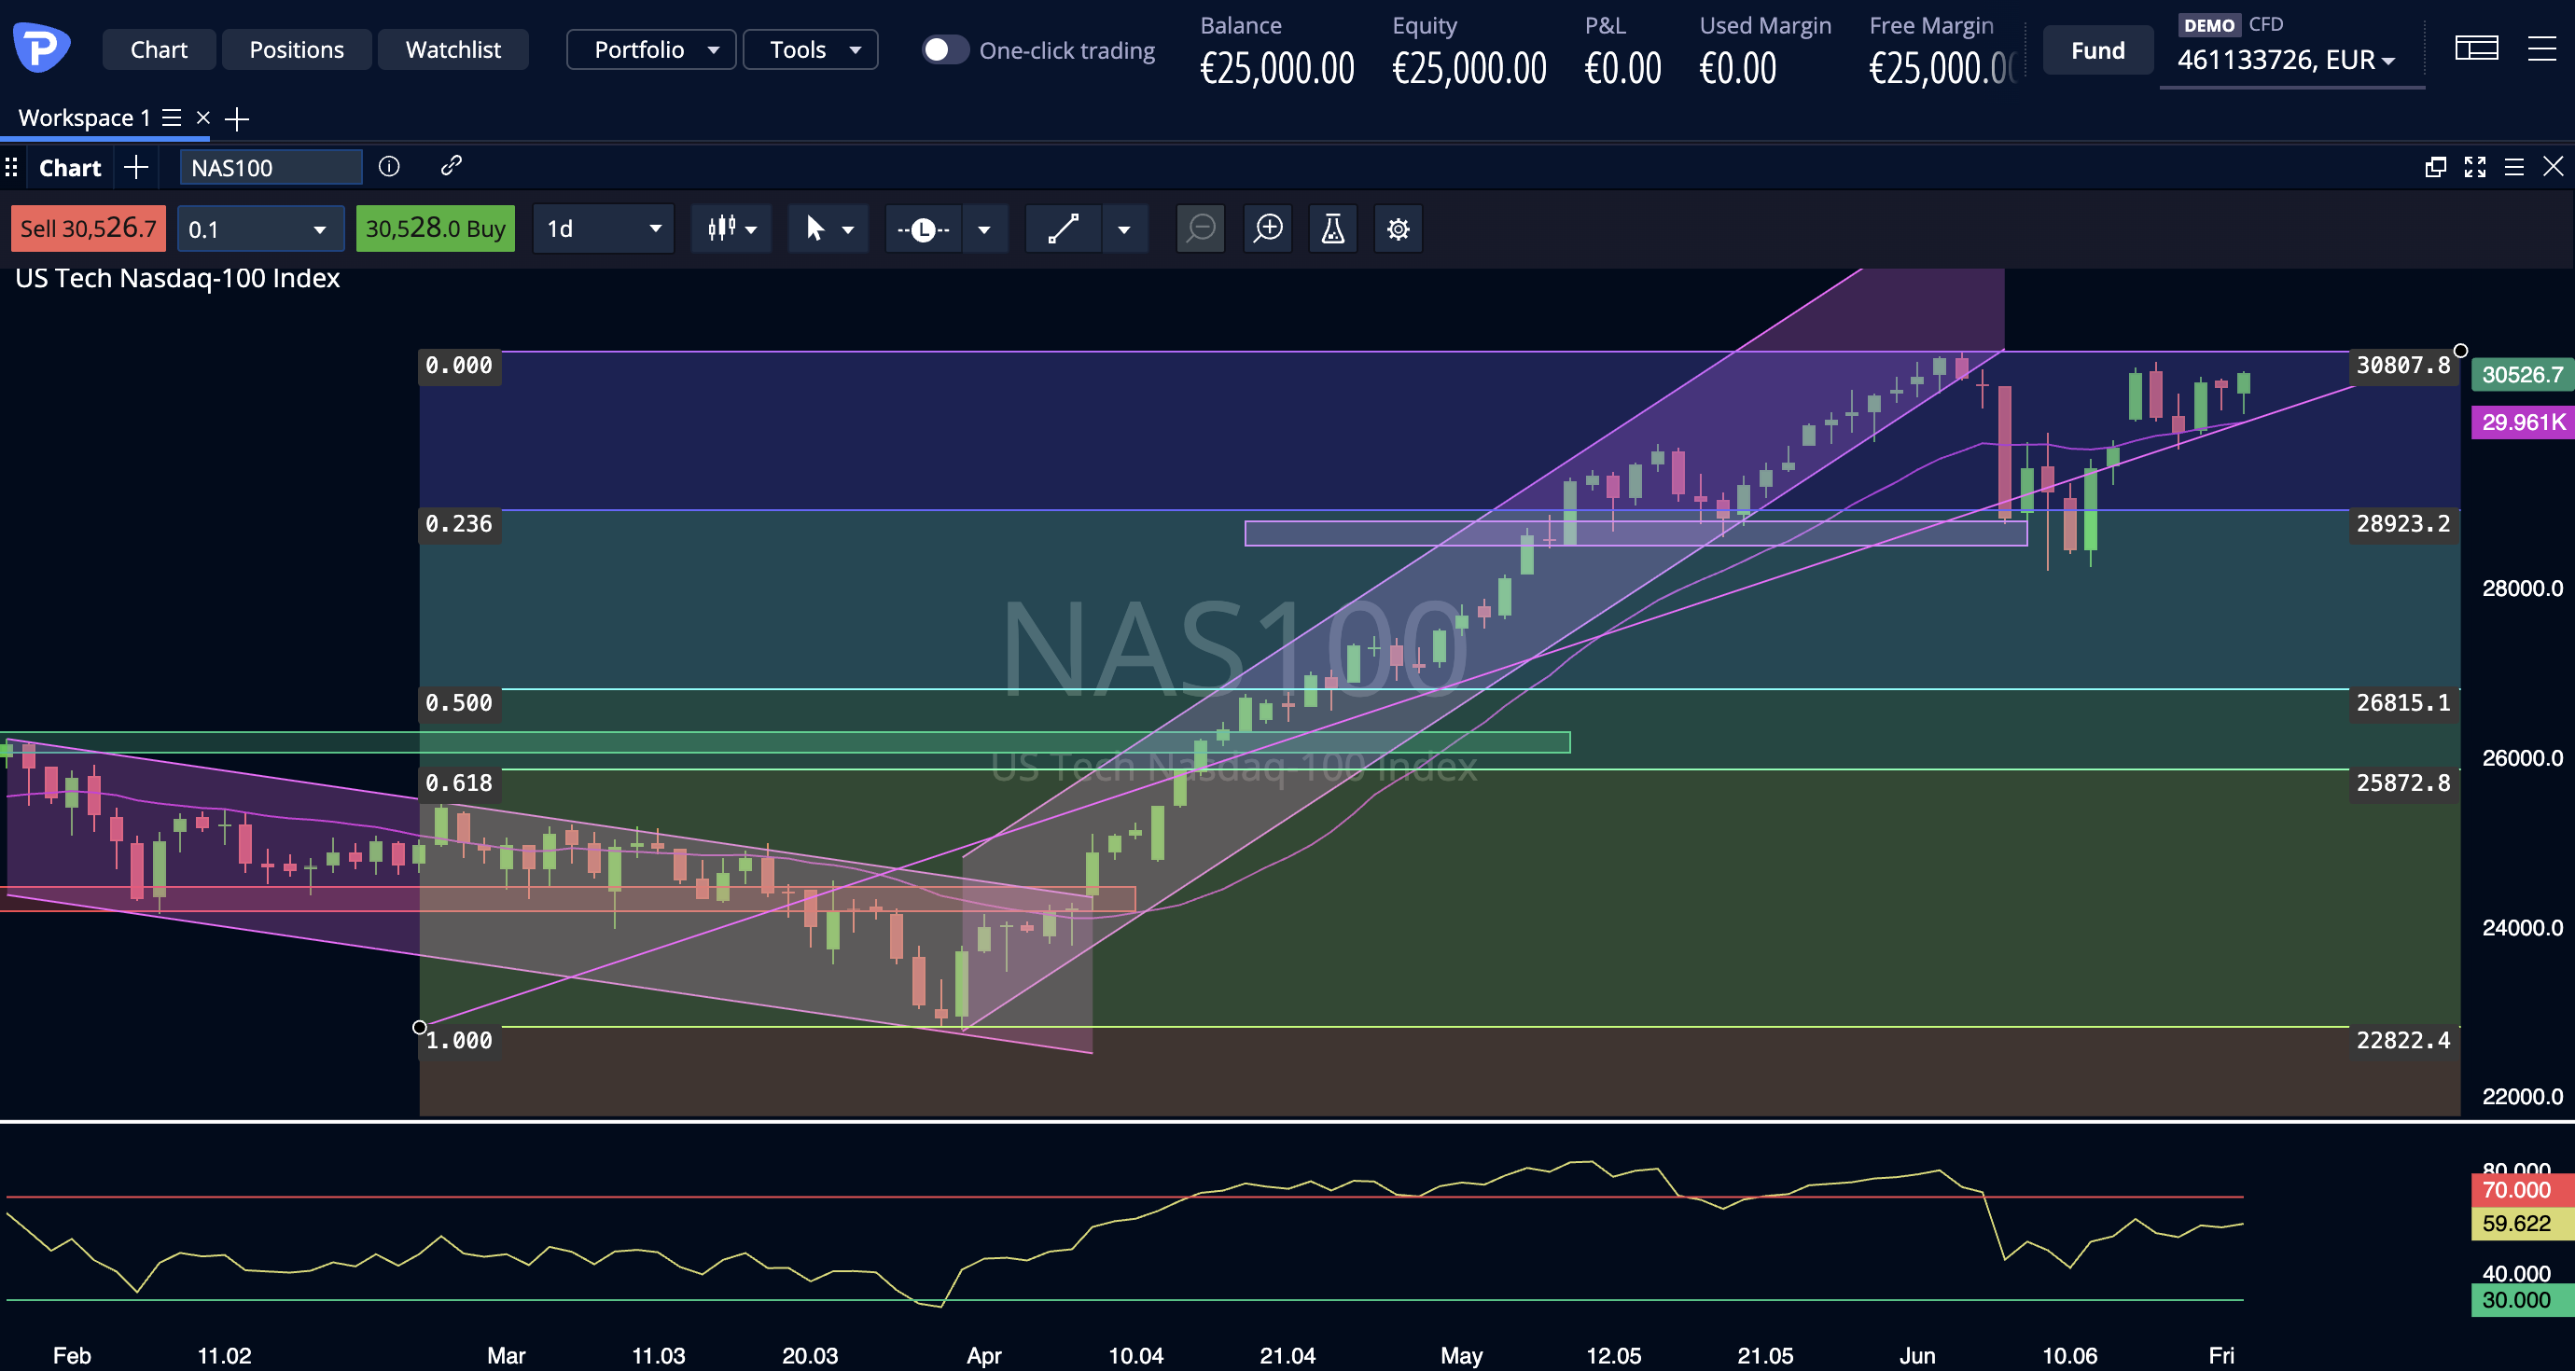Click the RSI 59.622 value label
This screenshot has height=1371, width=2575.
pos(2522,1223)
